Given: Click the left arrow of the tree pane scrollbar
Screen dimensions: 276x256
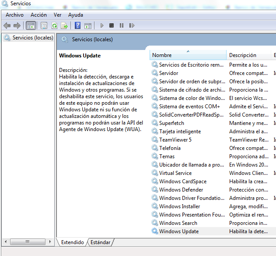Looking at the screenshot, I should (x=6, y=242).
